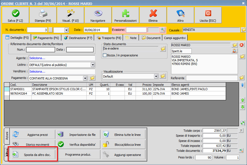Click the red delete icon beside ROSSI MARIO
This screenshot has width=247, height=165.
pos(242,45)
